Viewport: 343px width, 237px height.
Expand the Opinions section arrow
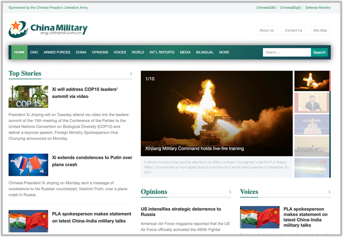230,192
